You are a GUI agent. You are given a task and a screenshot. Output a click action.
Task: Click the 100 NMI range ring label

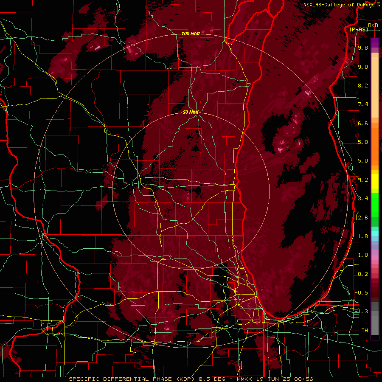coord(191,34)
